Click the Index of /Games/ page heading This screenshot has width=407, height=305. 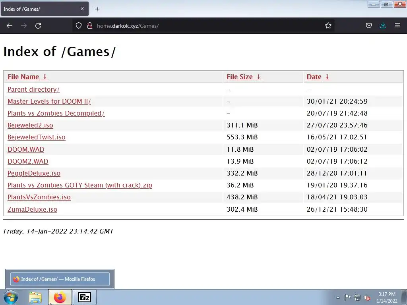pos(60,51)
